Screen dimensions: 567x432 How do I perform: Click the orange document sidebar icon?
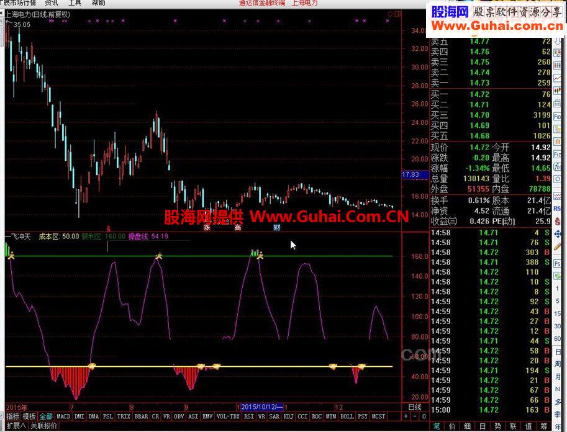point(558,142)
